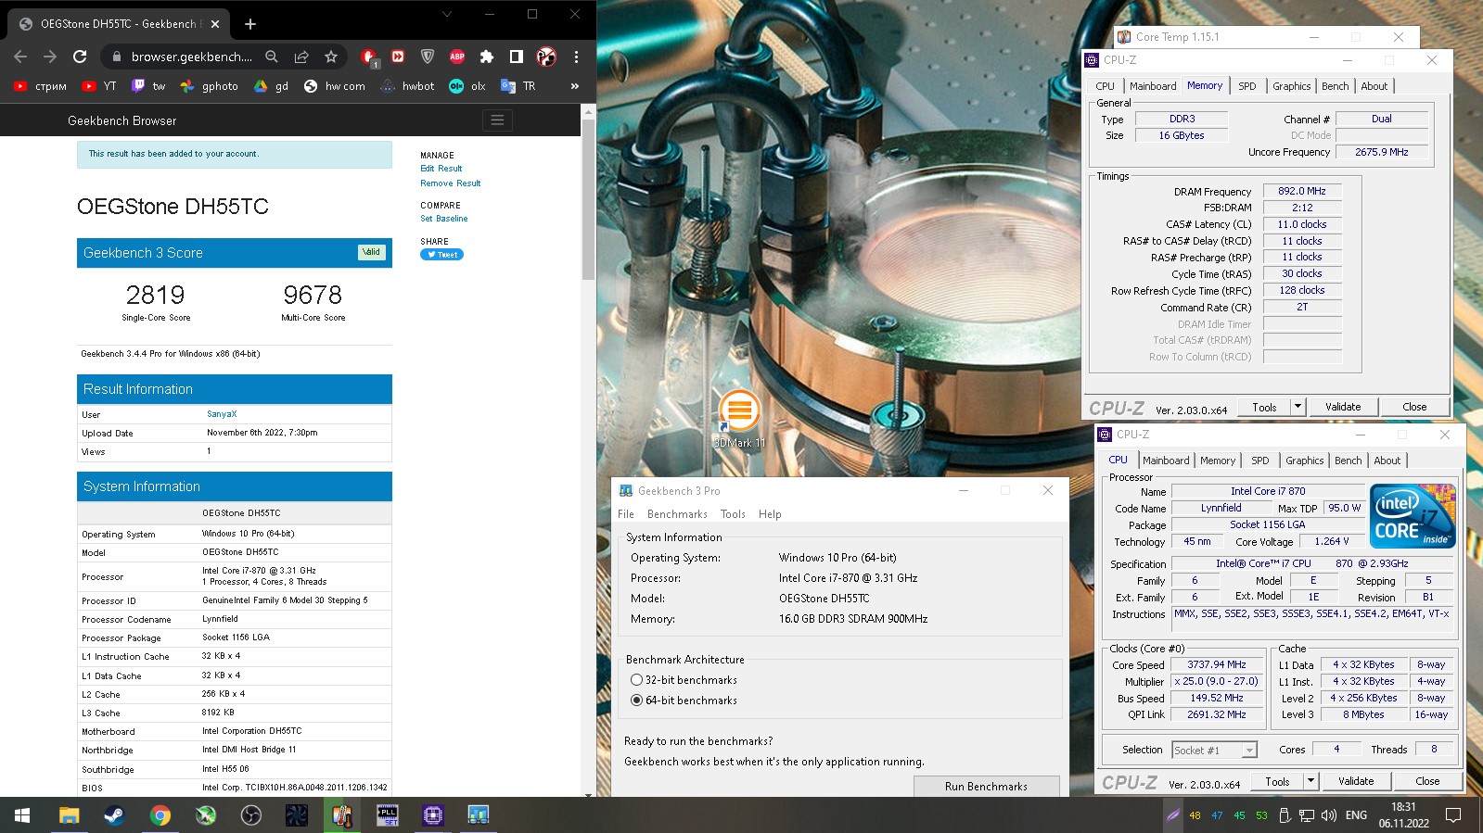Expand Tools dropdown arrow in CPU-Z CPU window

[x=1310, y=781]
